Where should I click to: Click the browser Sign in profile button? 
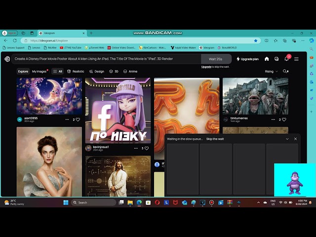point(9,33)
